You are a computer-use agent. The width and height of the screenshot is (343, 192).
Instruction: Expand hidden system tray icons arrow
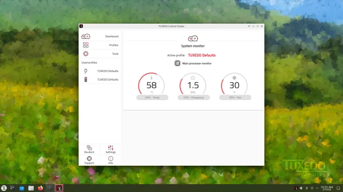(317, 188)
